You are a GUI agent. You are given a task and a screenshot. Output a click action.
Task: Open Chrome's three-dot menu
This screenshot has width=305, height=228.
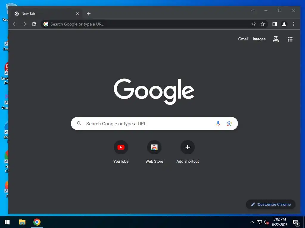(x=294, y=24)
